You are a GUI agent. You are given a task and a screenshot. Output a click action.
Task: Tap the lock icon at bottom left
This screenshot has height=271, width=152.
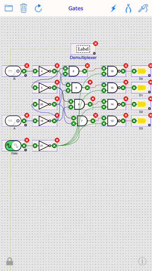tap(10, 261)
